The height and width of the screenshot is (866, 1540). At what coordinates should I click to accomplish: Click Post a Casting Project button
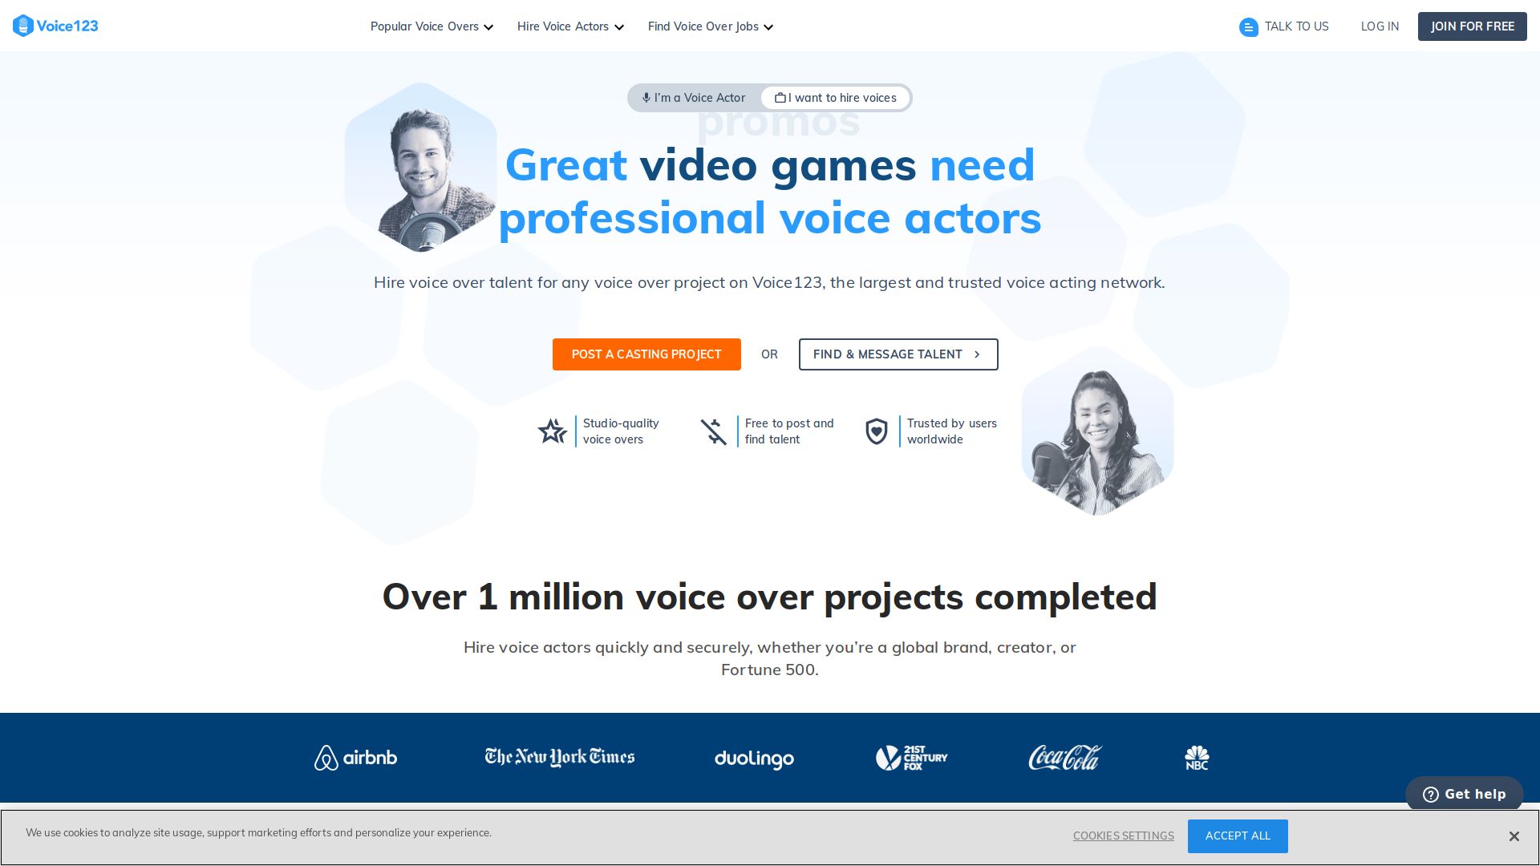(646, 354)
